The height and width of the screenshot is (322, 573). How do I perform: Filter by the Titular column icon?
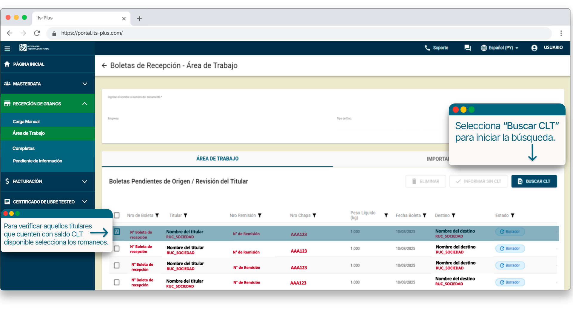coord(186,216)
